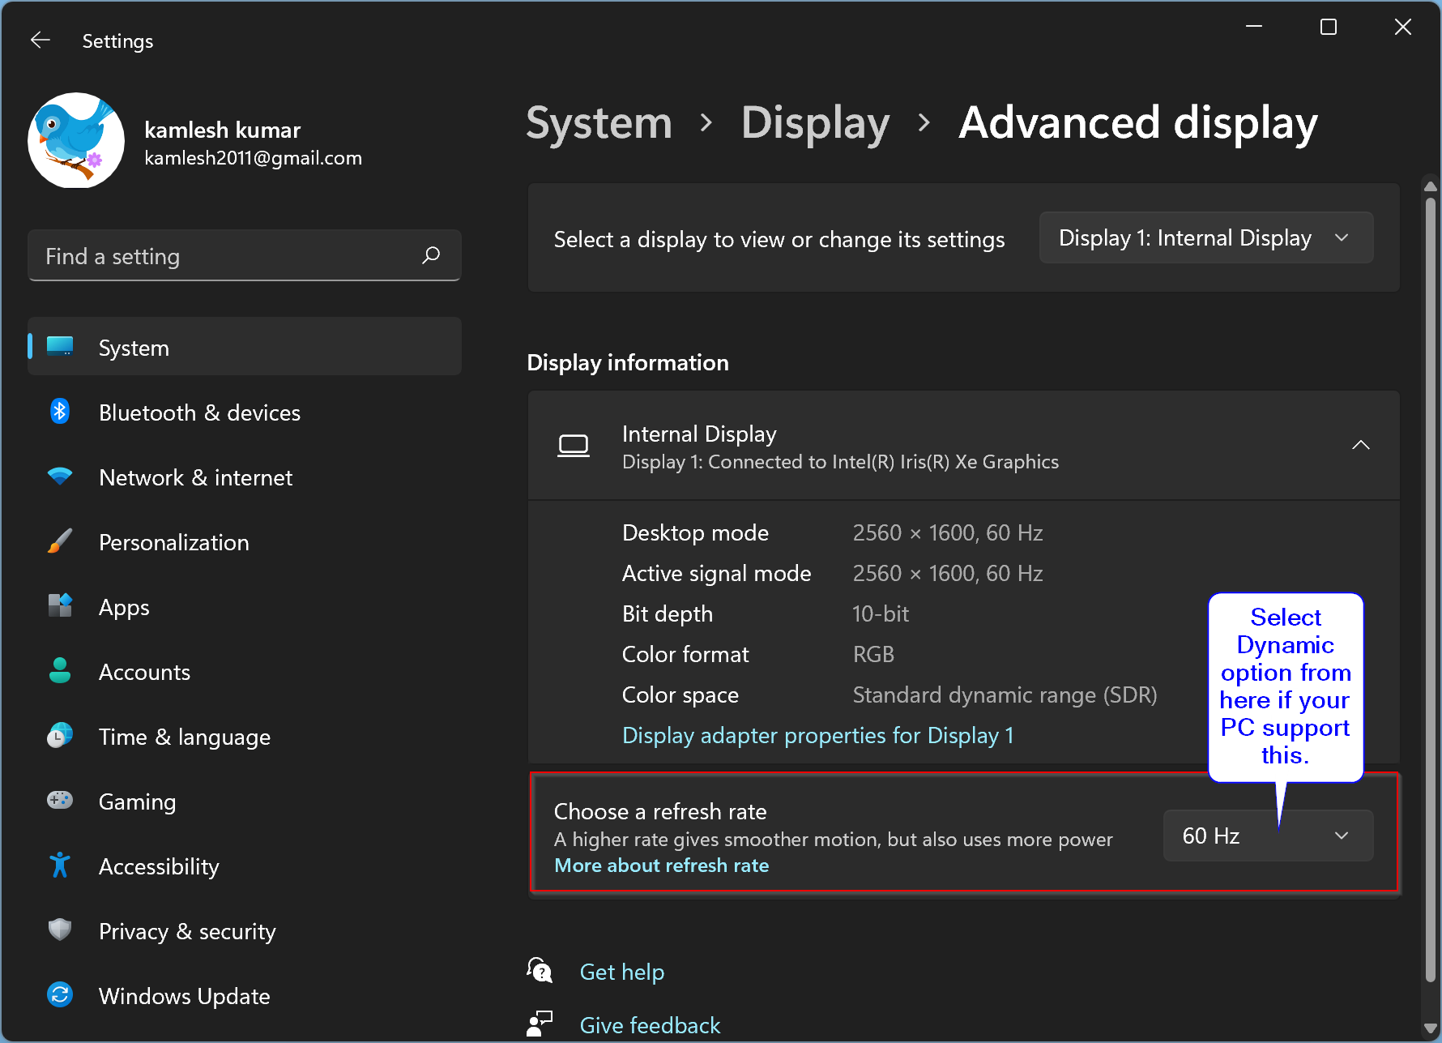Image resolution: width=1442 pixels, height=1043 pixels.
Task: Click the Apps icon in sidebar
Action: coord(60,606)
